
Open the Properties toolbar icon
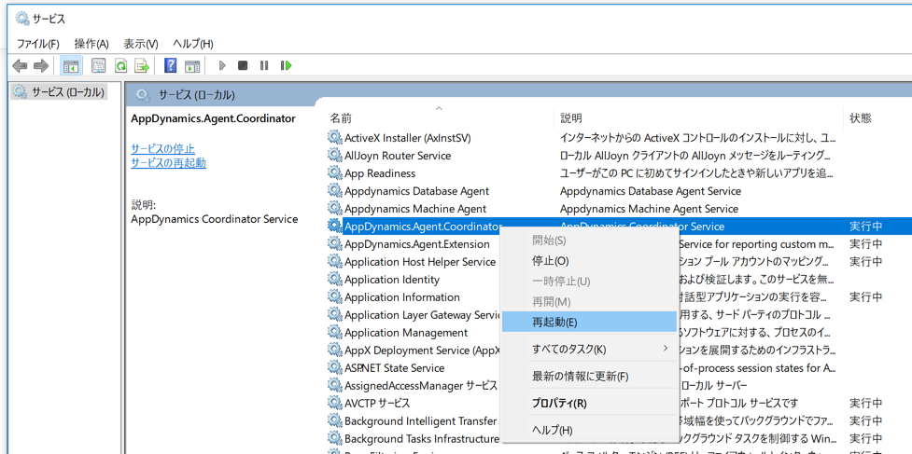pos(98,66)
